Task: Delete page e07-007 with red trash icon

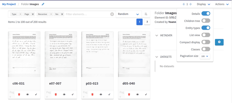Action: 56,94
